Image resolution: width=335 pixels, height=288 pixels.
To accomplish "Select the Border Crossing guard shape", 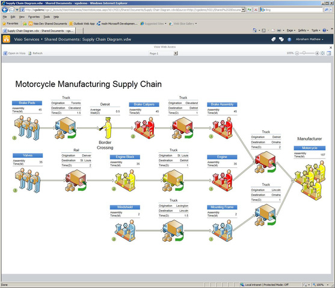I will pos(106,128).
